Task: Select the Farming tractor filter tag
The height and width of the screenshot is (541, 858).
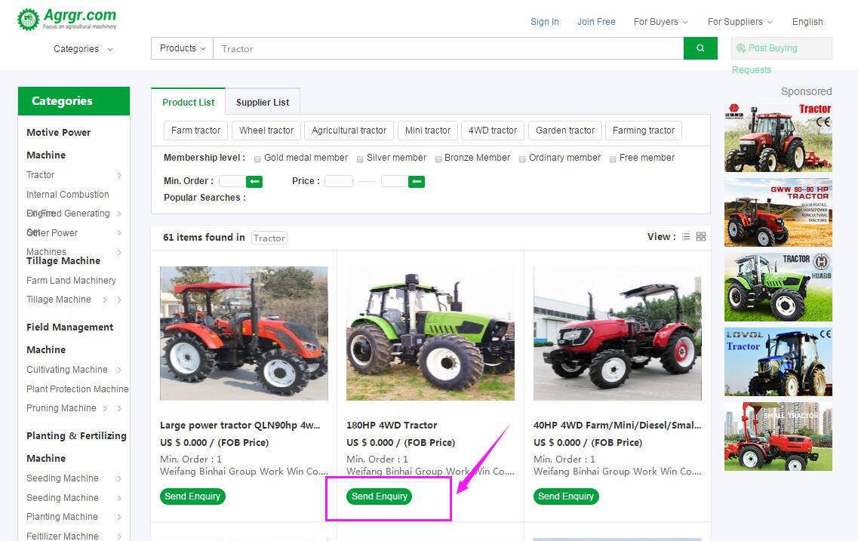Action: (644, 131)
